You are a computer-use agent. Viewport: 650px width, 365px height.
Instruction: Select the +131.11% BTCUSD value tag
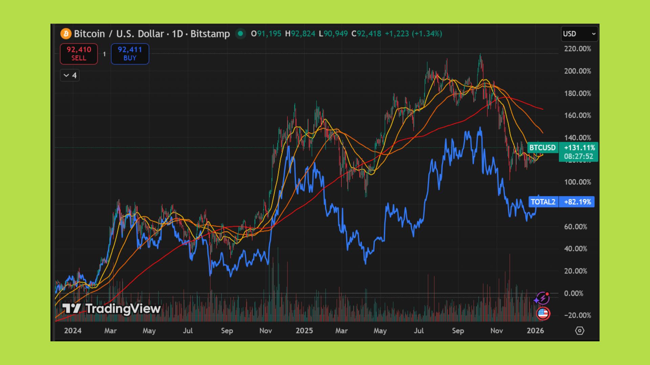(x=579, y=148)
